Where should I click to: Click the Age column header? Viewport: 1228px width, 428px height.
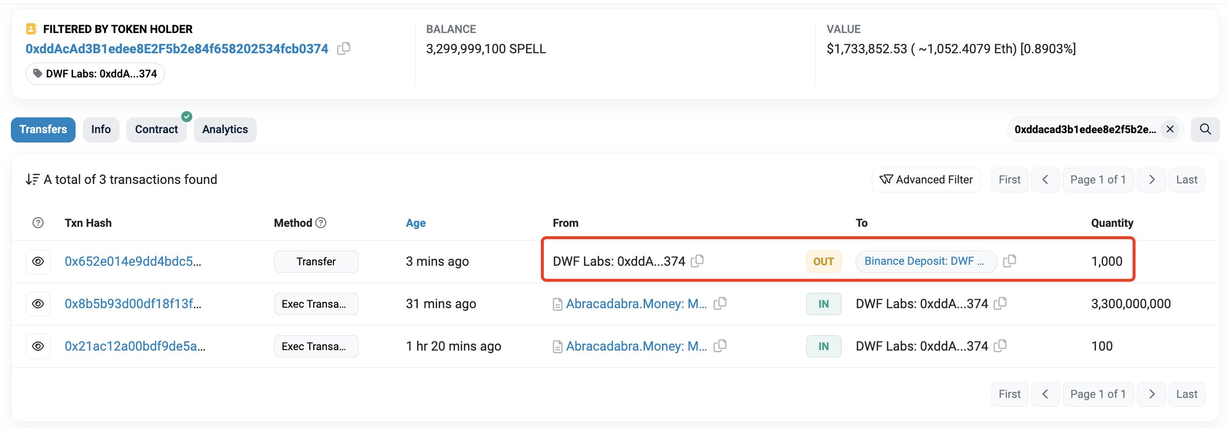click(x=415, y=223)
